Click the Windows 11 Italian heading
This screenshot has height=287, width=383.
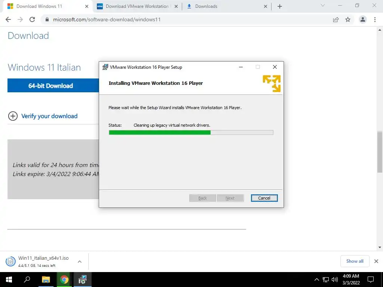coord(44,67)
